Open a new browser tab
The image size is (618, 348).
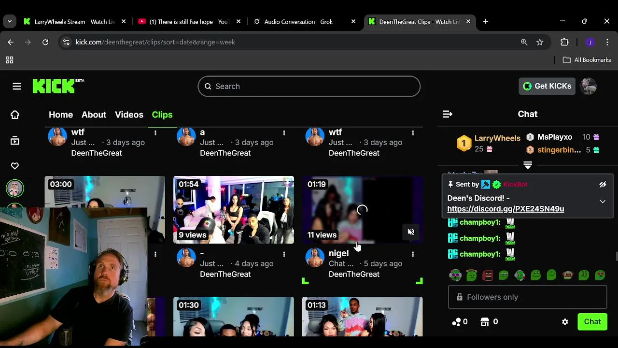click(x=486, y=21)
